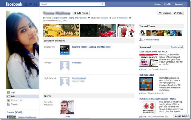Click the mutual friends people icon

[141, 40]
